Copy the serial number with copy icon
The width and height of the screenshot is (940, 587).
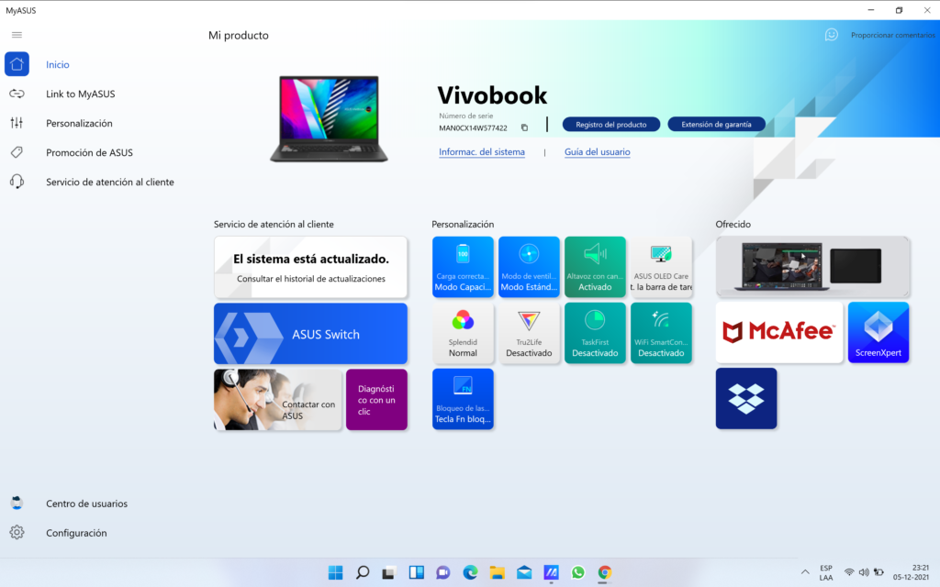pos(524,127)
